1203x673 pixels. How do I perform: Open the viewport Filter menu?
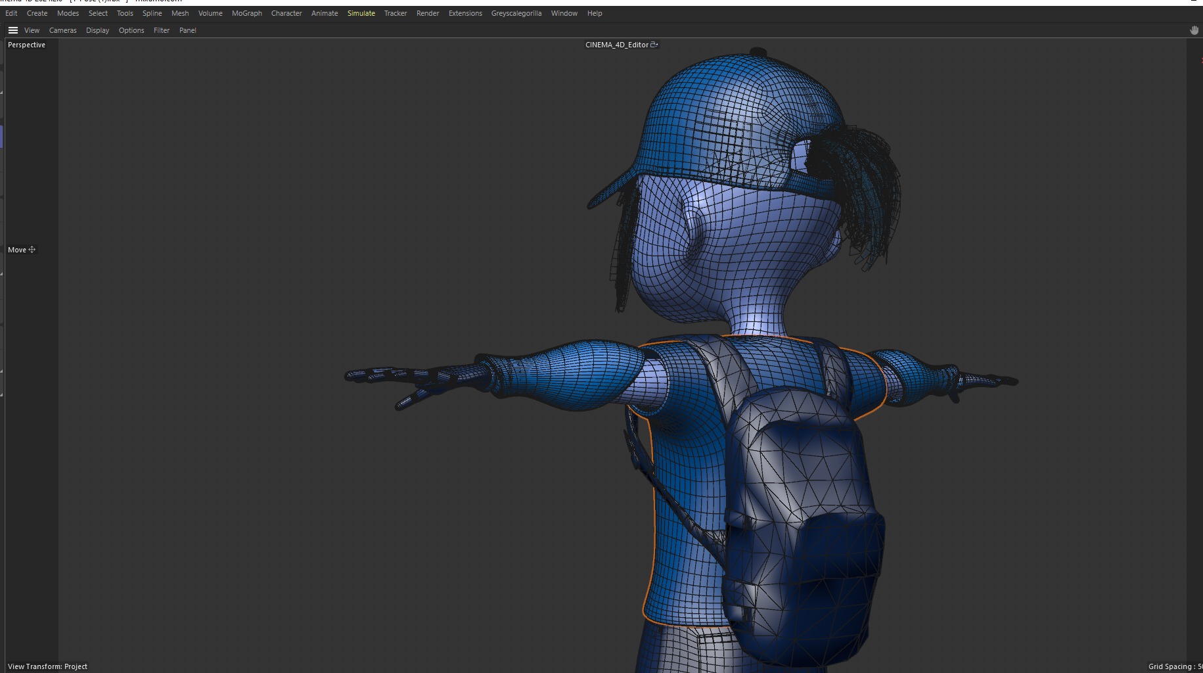pos(162,30)
